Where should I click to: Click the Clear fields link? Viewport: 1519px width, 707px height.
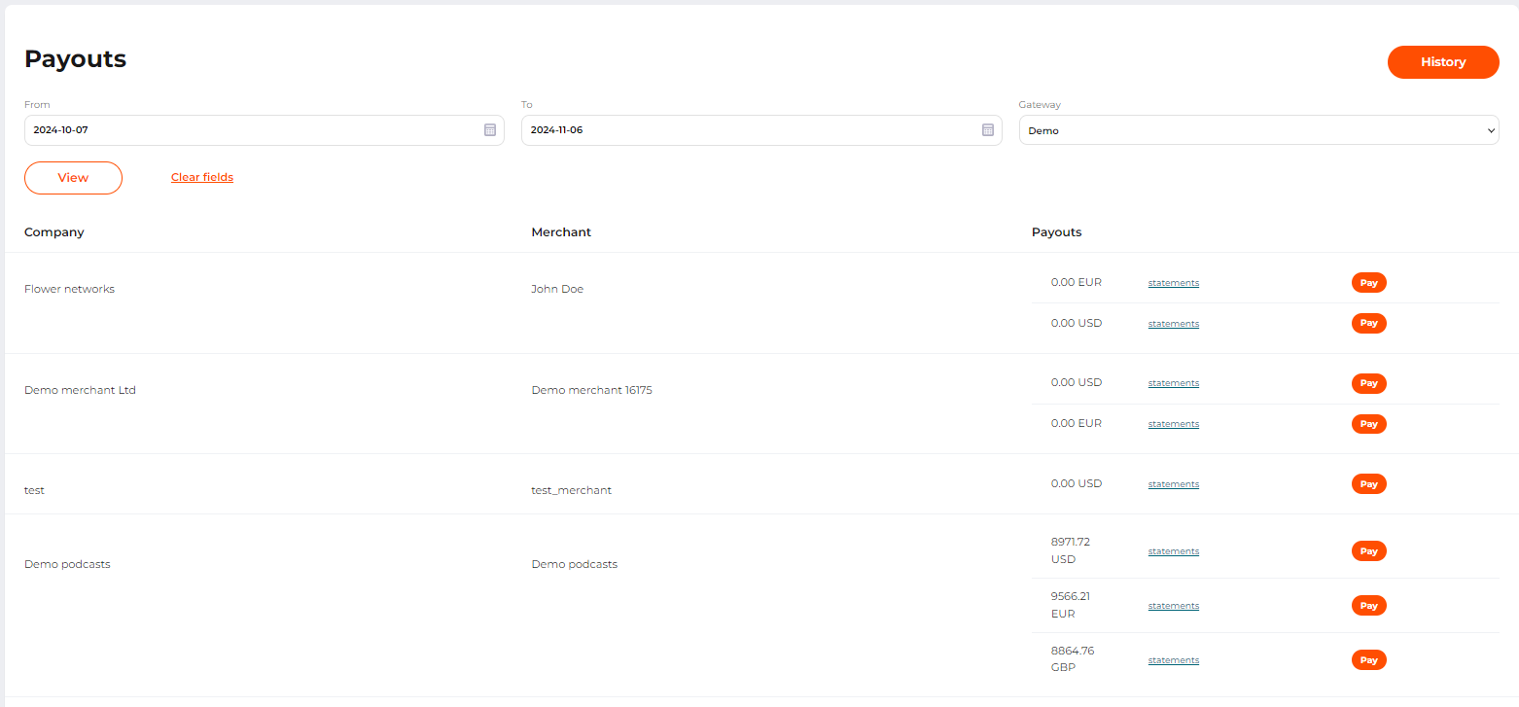[202, 177]
